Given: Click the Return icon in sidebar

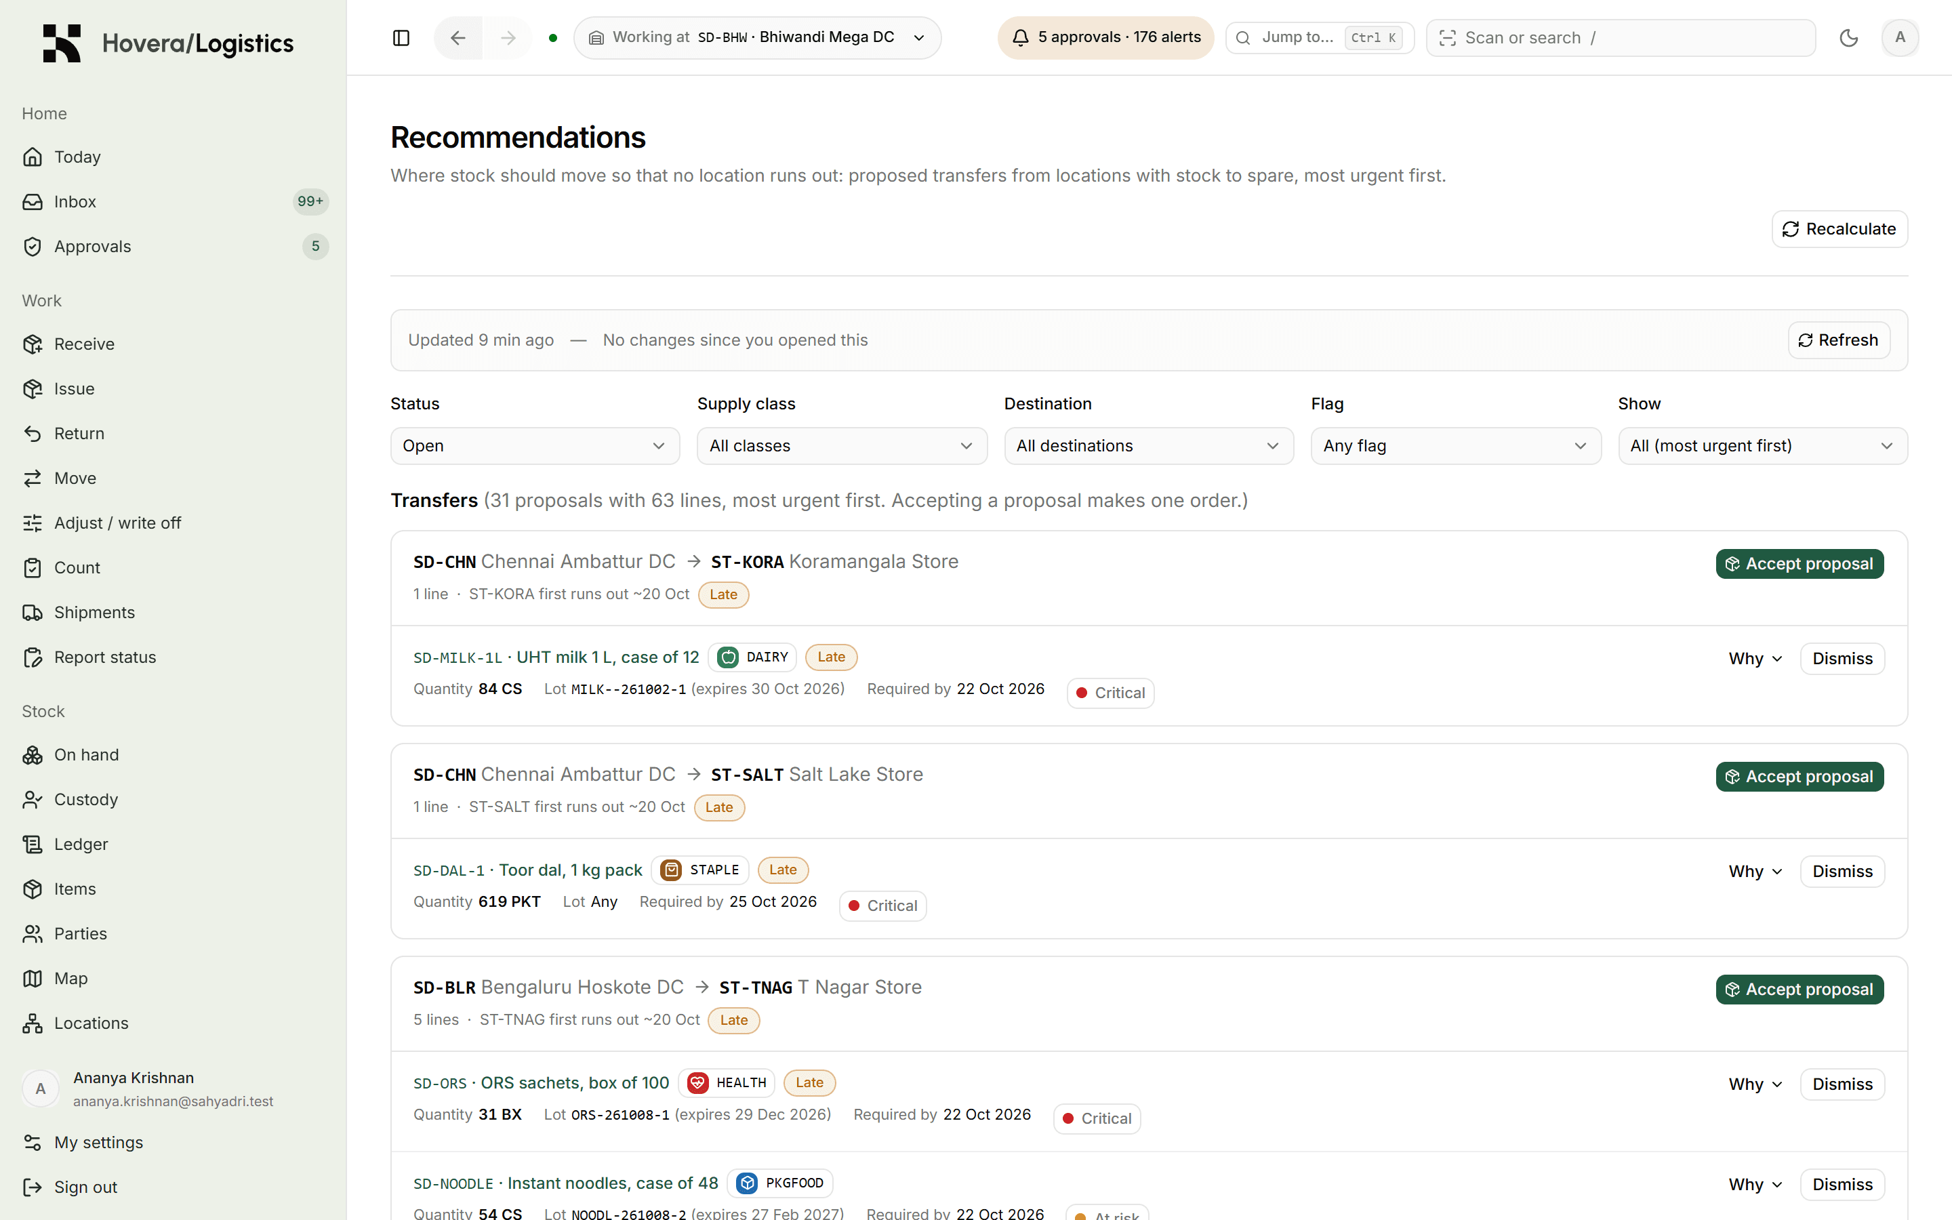Looking at the screenshot, I should tap(33, 433).
